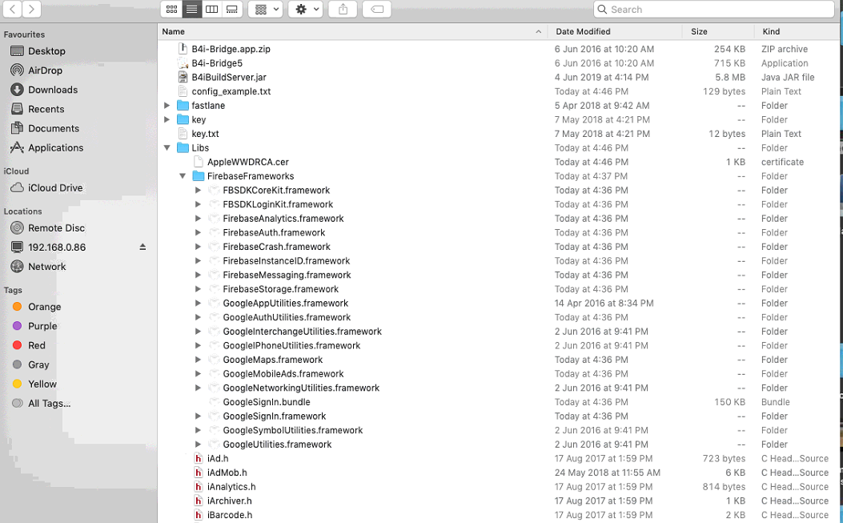
Task: Select the GoogleAppUtilities.framework row
Action: pos(500,303)
